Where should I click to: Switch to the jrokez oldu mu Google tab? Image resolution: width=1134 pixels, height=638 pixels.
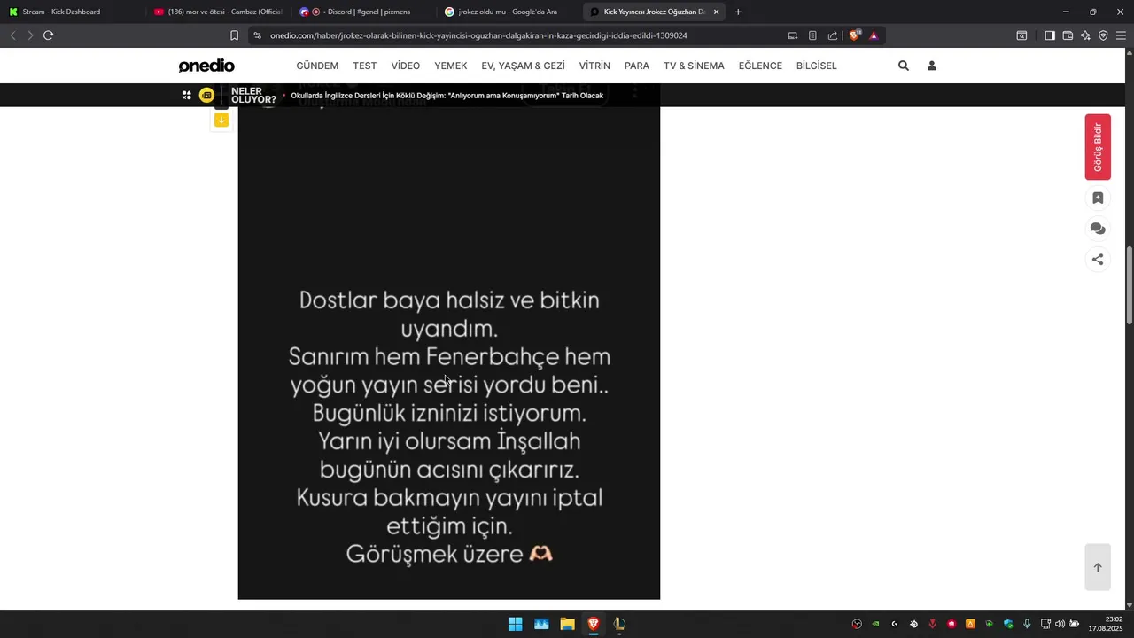508,12
